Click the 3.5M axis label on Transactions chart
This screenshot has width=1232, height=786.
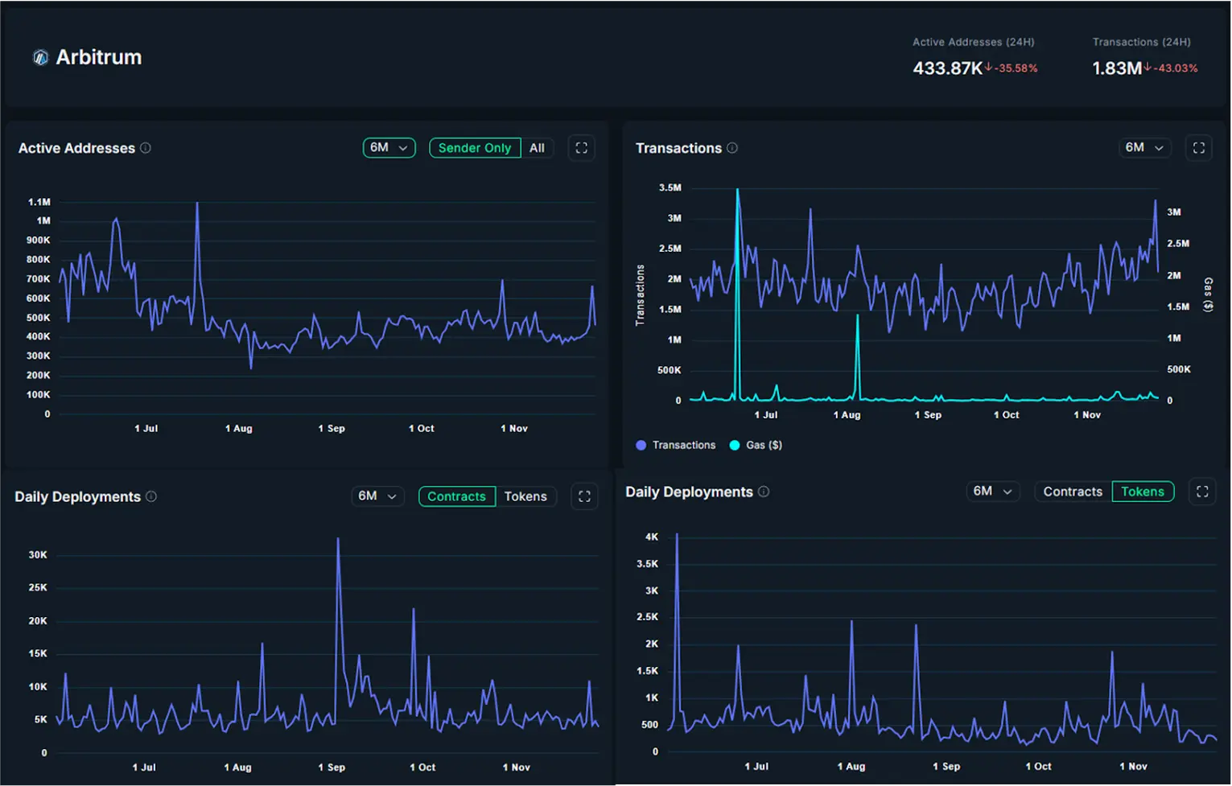pyautogui.click(x=670, y=187)
